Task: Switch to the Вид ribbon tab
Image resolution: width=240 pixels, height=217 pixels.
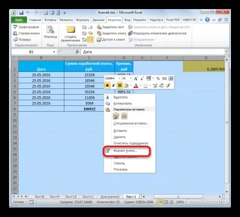Action: pos(127,20)
